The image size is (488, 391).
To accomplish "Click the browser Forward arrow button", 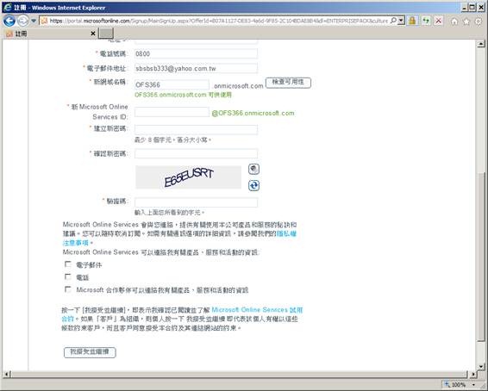I will (22, 21).
